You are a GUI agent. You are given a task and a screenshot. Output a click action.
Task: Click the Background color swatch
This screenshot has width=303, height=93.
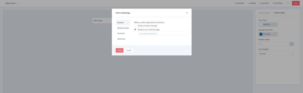coord(261,34)
